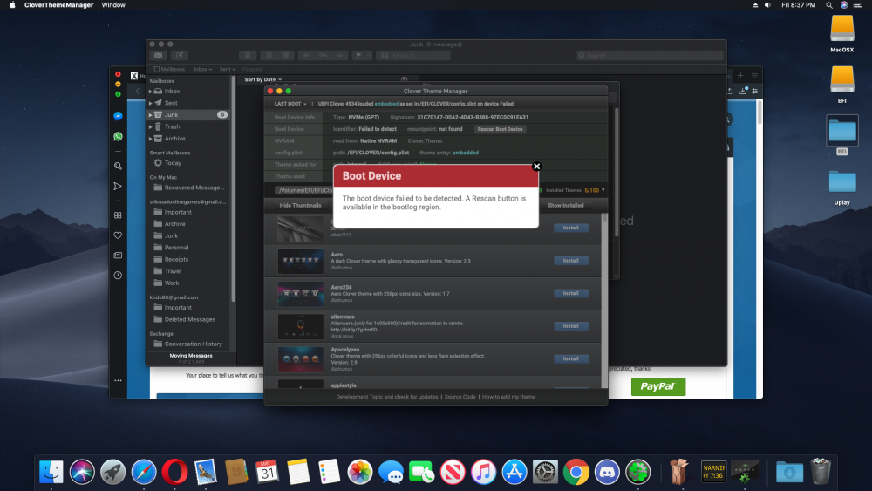
Task: Expand the Junk mailbox in Mail
Action: (x=151, y=114)
